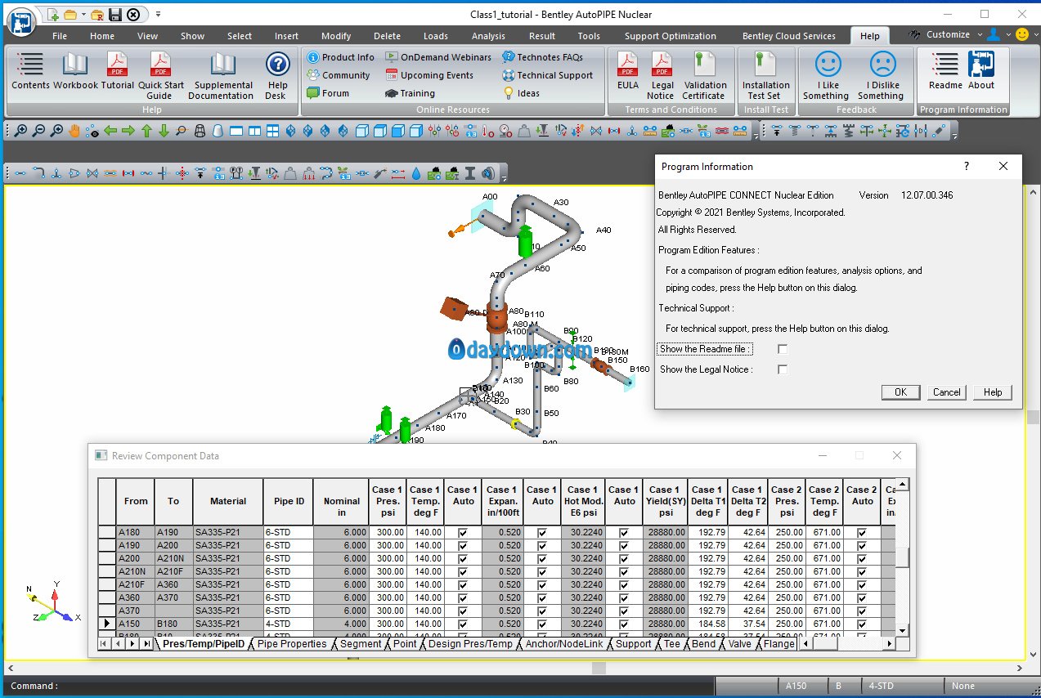Expand overflow options of the support toolbar
Viewport: 1041px width, 698px height.
[x=954, y=132]
